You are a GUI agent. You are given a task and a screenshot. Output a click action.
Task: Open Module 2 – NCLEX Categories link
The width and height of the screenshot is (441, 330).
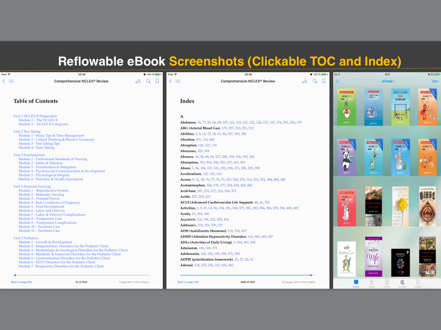[x=43, y=124]
